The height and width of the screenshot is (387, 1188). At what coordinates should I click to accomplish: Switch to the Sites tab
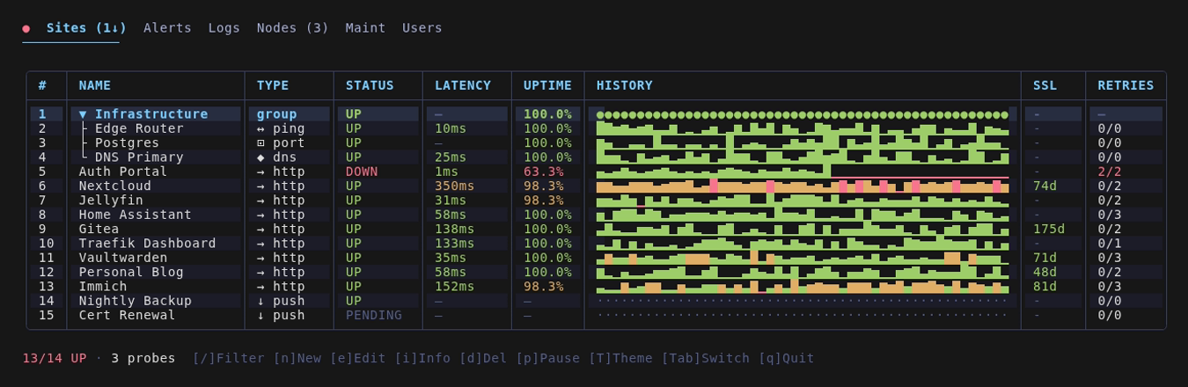(x=86, y=28)
